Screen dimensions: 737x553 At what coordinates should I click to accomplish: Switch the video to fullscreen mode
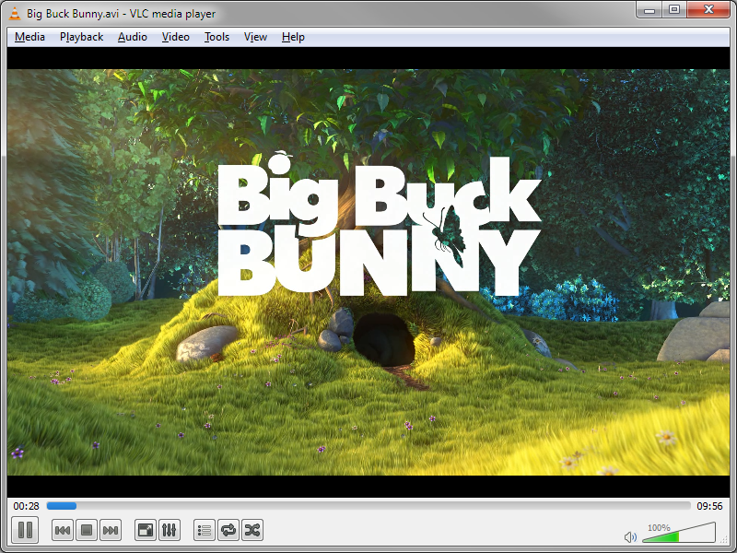coord(145,530)
